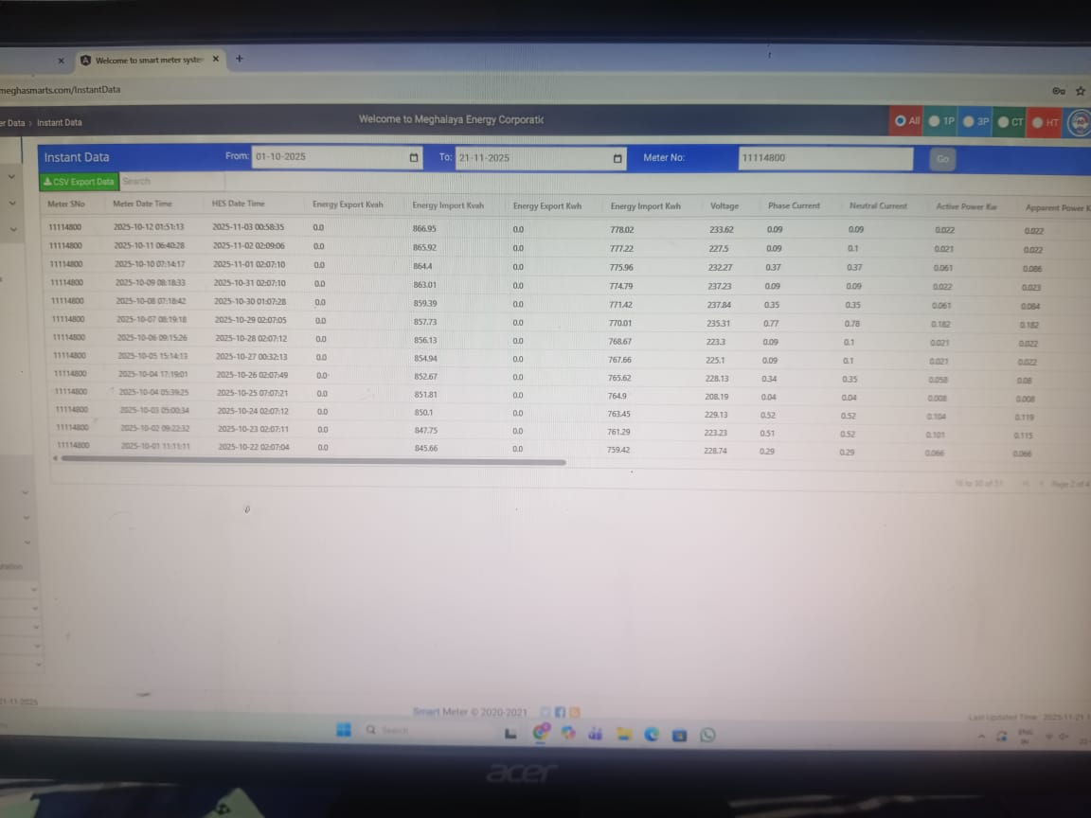Select the 3P meter filter radio
Viewport: 1091px width, 818px height.
click(969, 122)
